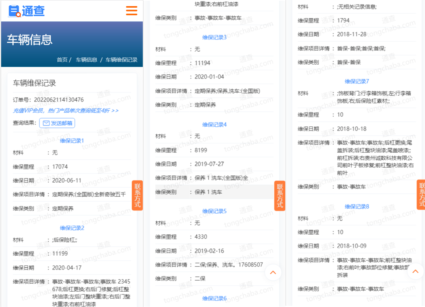Click the scroll-to-top arrow near 维保记录5
This screenshot has width=425, height=307.
(x=273, y=273)
